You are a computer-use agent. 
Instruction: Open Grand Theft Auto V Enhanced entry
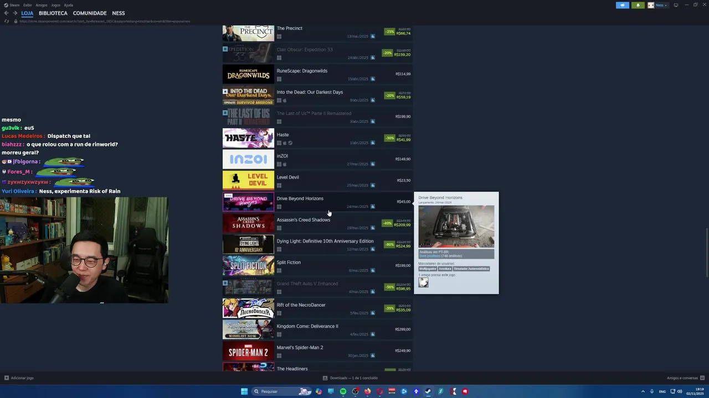[316, 287]
